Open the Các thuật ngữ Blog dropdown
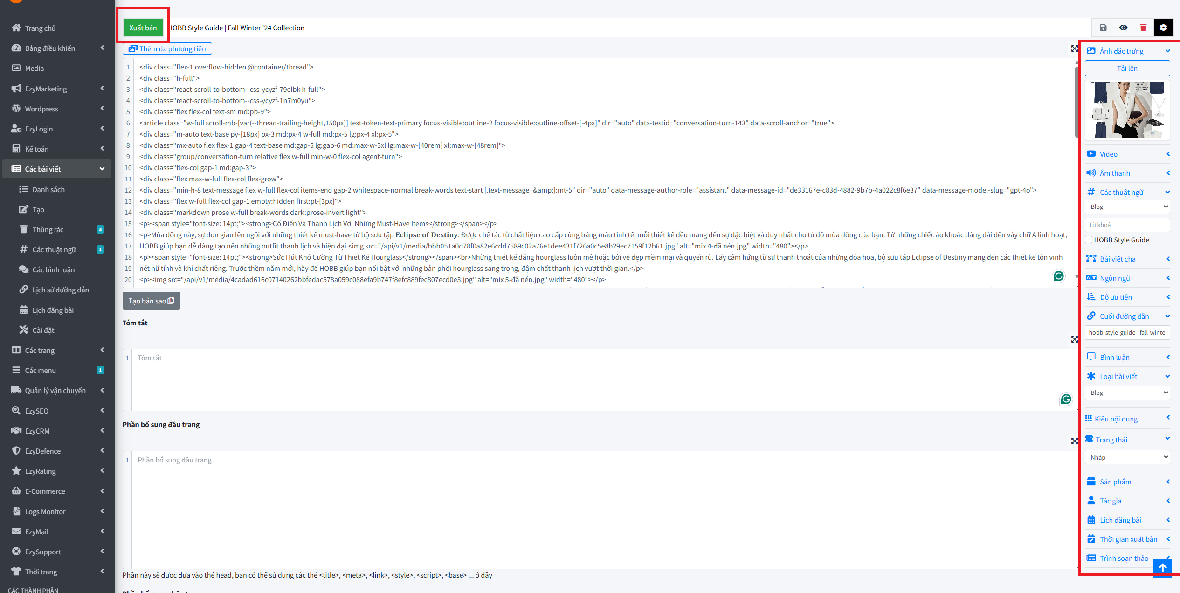 tap(1127, 207)
